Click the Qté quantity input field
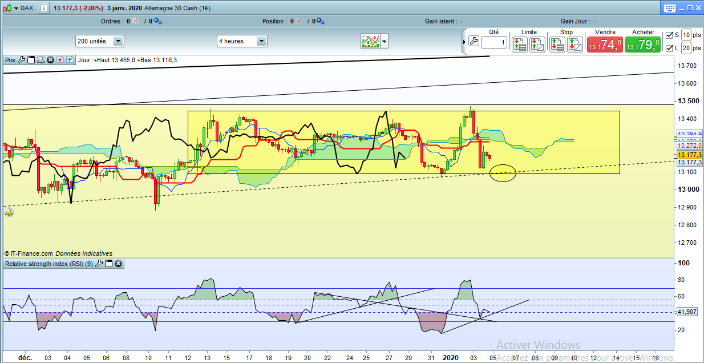Viewport: 704px width, 363px height. tap(493, 42)
